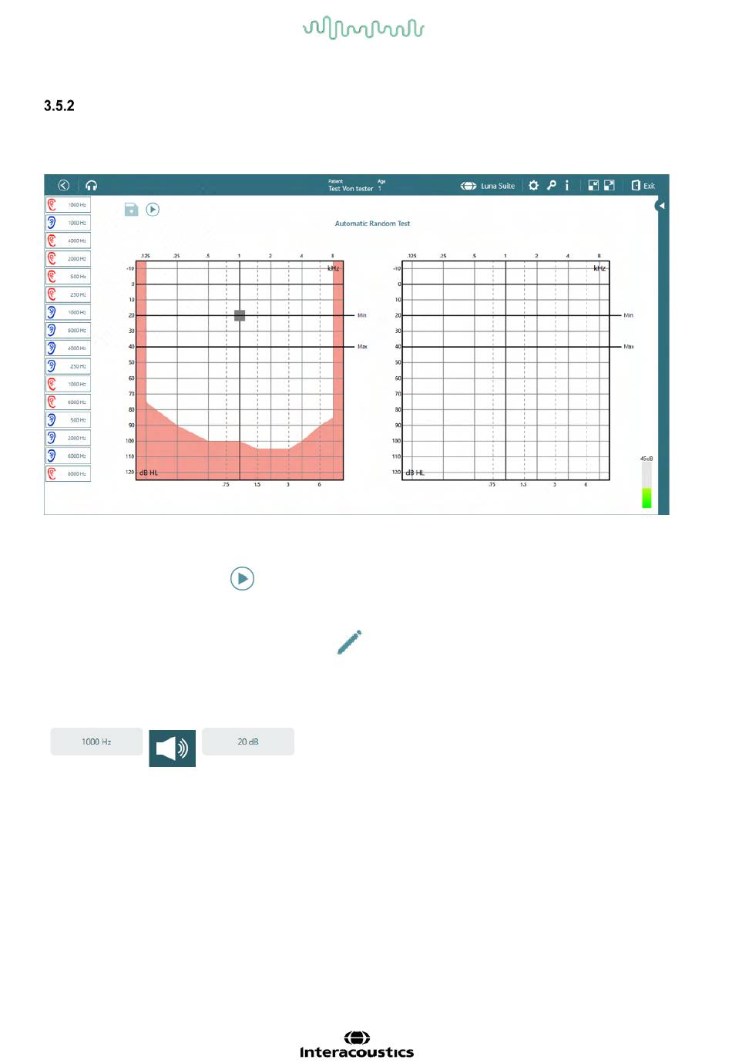Open settings gear icon
This screenshot has height=1063, width=732.
point(533,186)
